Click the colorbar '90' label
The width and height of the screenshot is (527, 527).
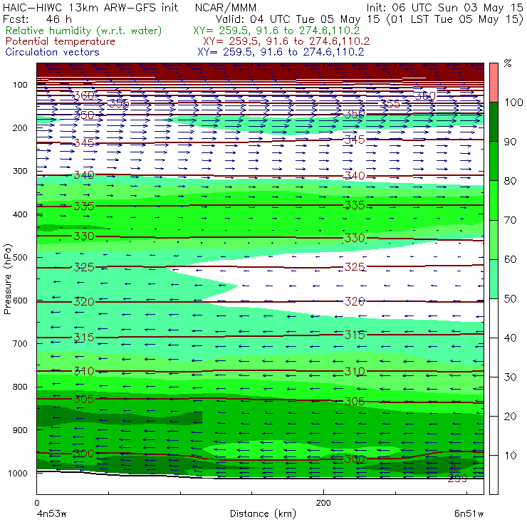click(x=510, y=142)
